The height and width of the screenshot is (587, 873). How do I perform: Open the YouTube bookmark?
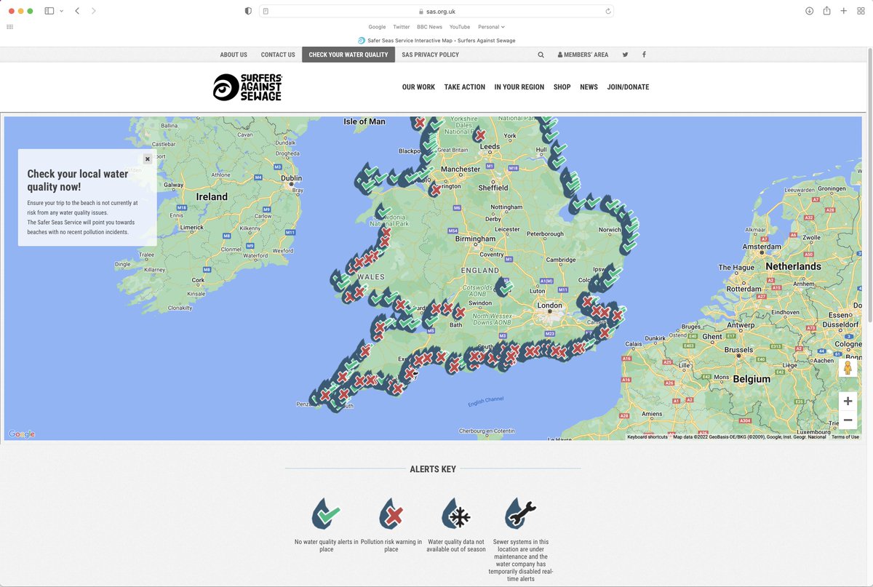tap(460, 27)
